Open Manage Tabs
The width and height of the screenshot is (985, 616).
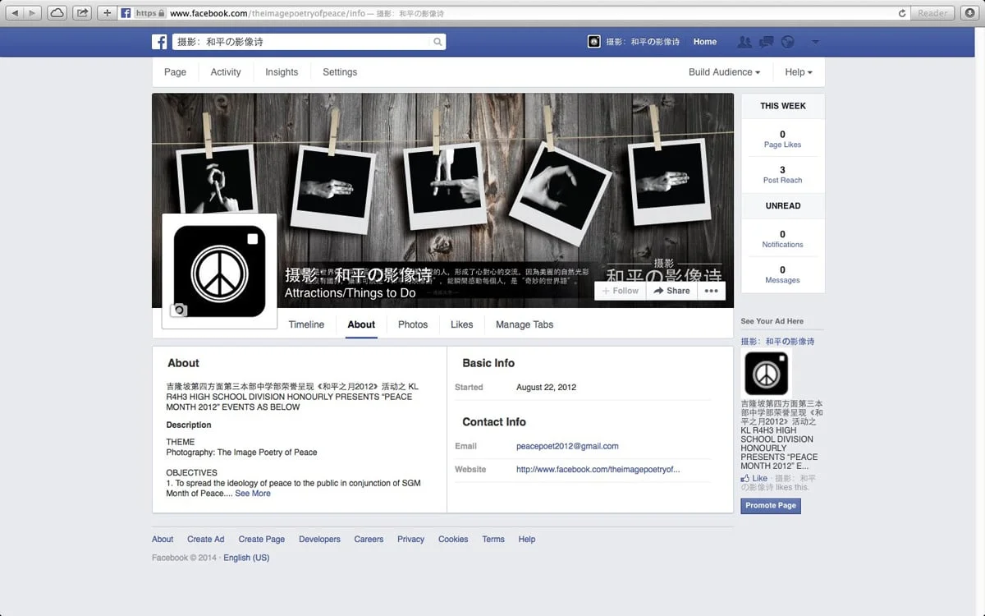click(525, 324)
